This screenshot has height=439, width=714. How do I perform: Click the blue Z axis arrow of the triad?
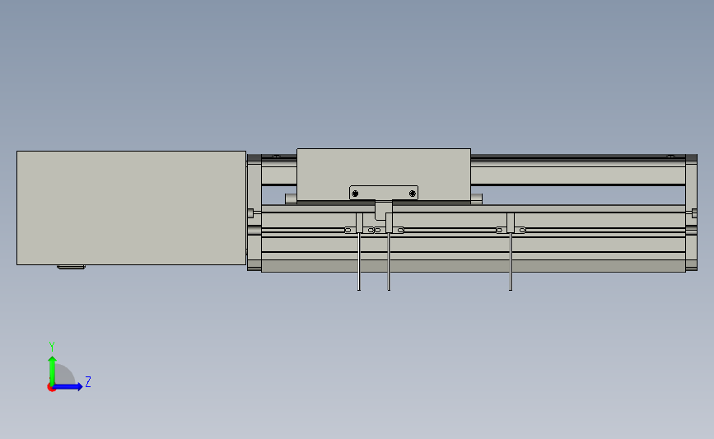(x=68, y=386)
